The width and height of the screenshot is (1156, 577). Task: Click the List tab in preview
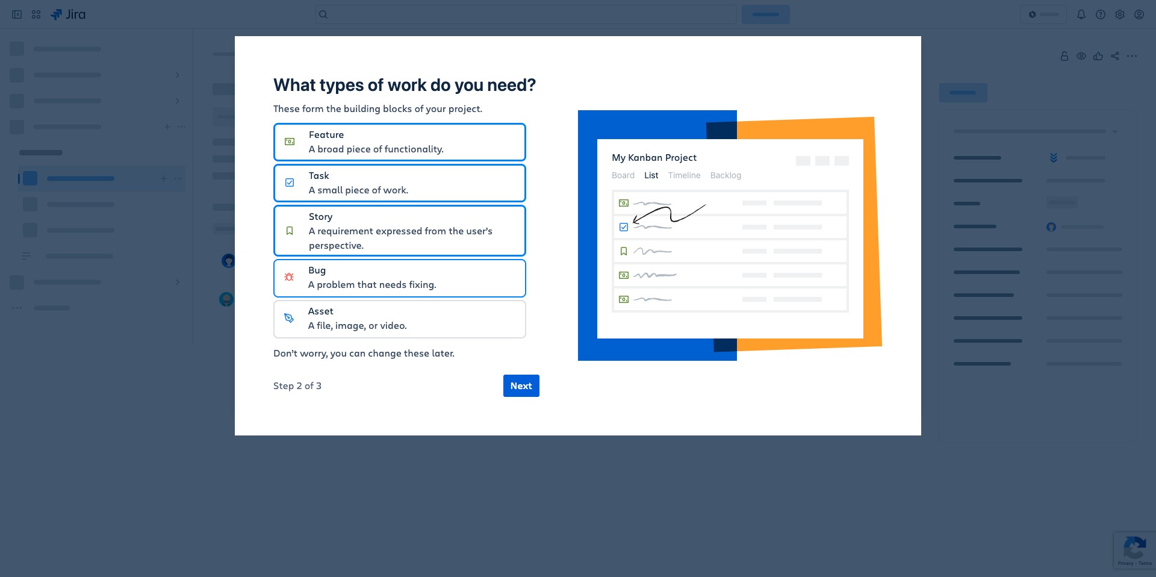(651, 175)
